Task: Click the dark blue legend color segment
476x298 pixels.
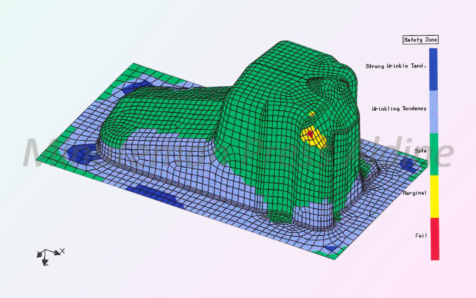Action: point(434,69)
